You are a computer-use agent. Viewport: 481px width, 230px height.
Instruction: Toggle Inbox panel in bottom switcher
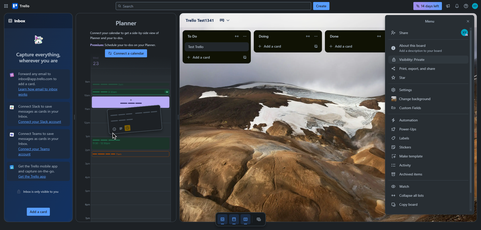click(222, 219)
